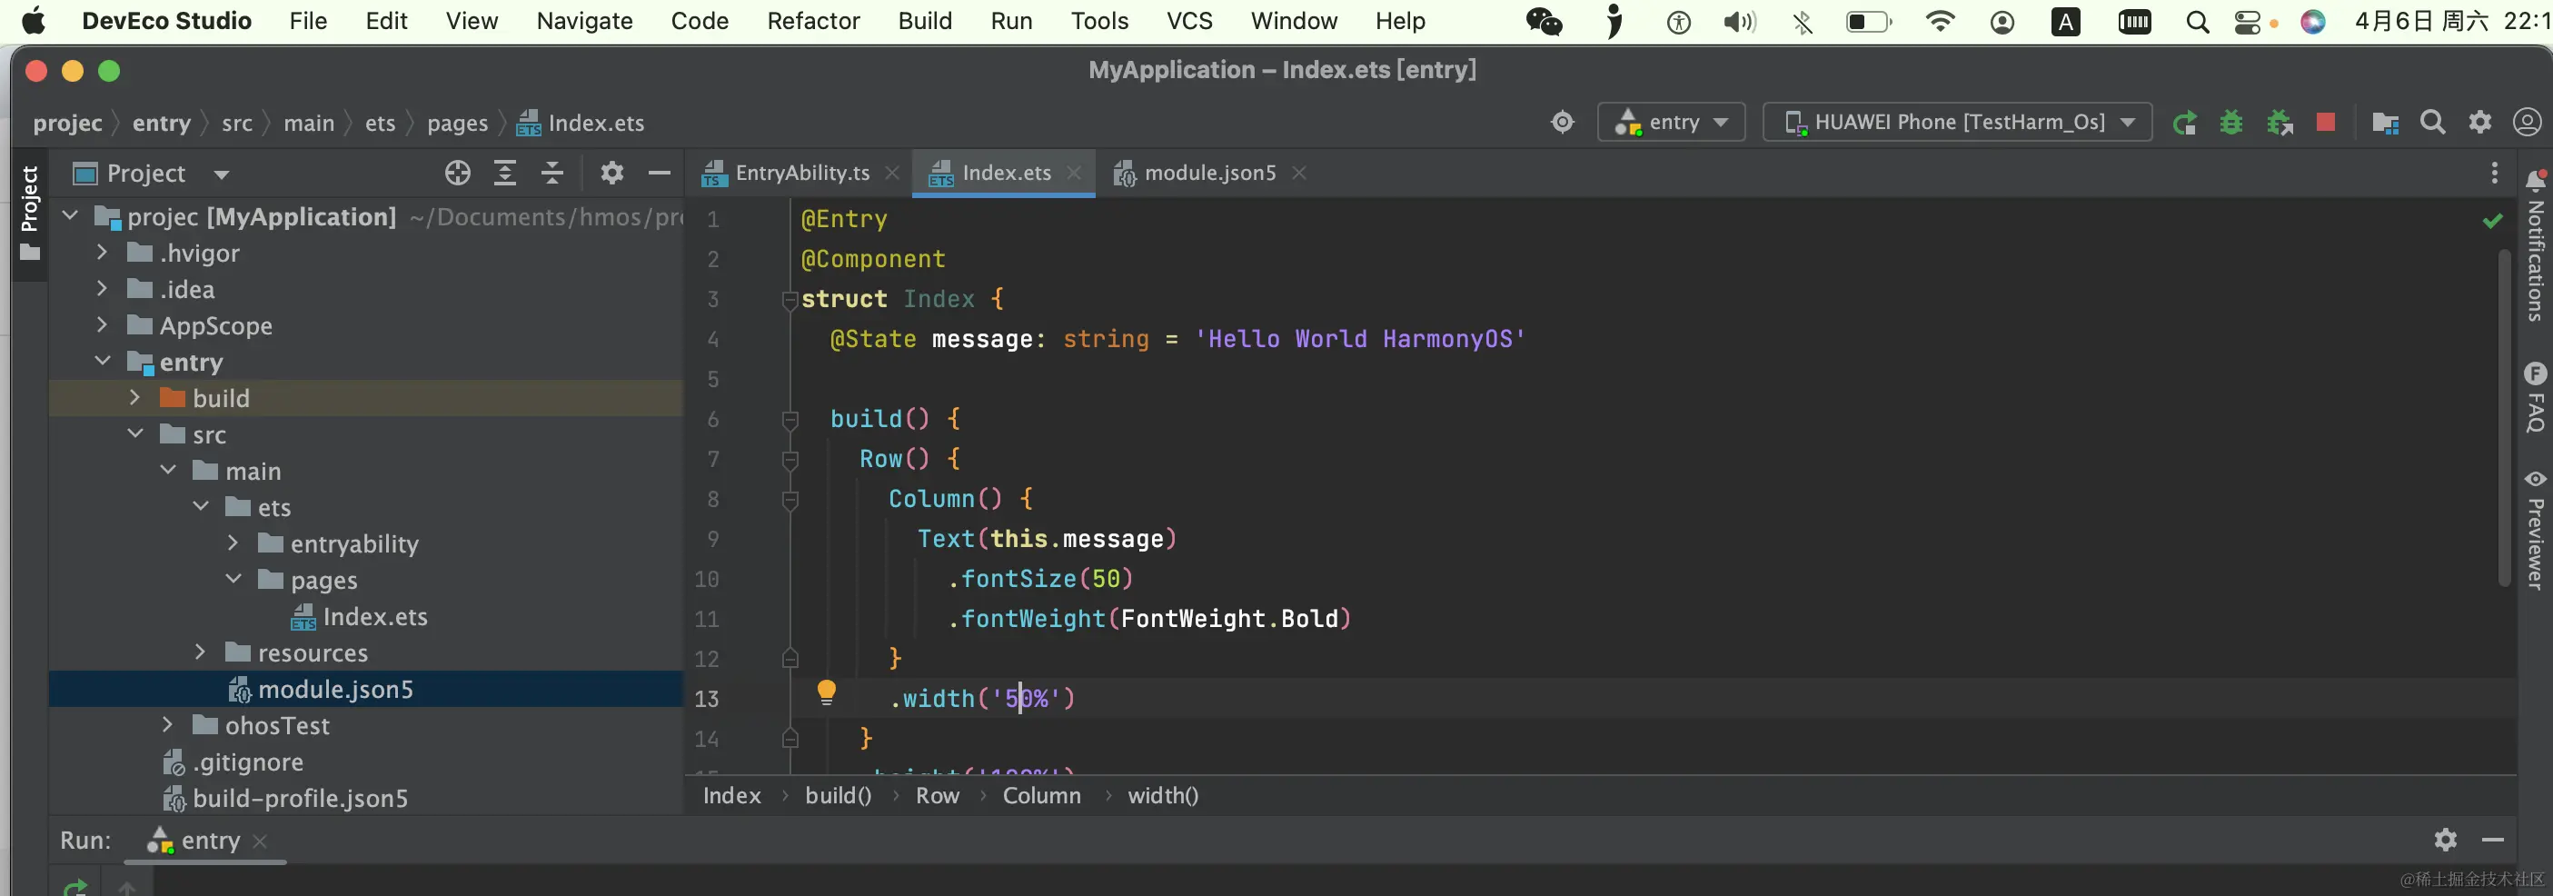The height and width of the screenshot is (896, 2553).
Task: Open WeChat in macOS menu bar
Action: 1543,21
